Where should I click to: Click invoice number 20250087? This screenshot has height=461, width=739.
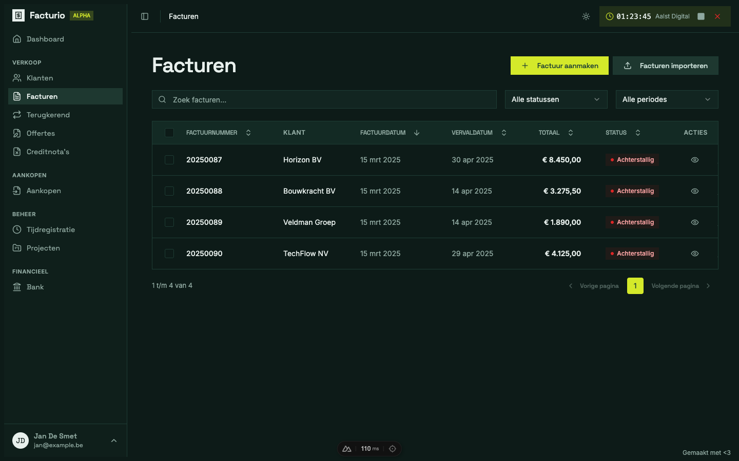pyautogui.click(x=204, y=160)
